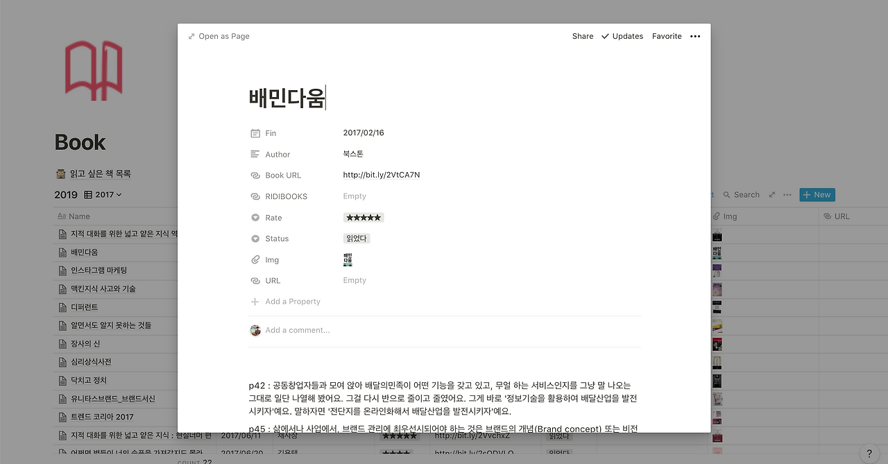Open the 디퍼런트 row
Viewport: 888px width, 464px height.
pos(85,307)
